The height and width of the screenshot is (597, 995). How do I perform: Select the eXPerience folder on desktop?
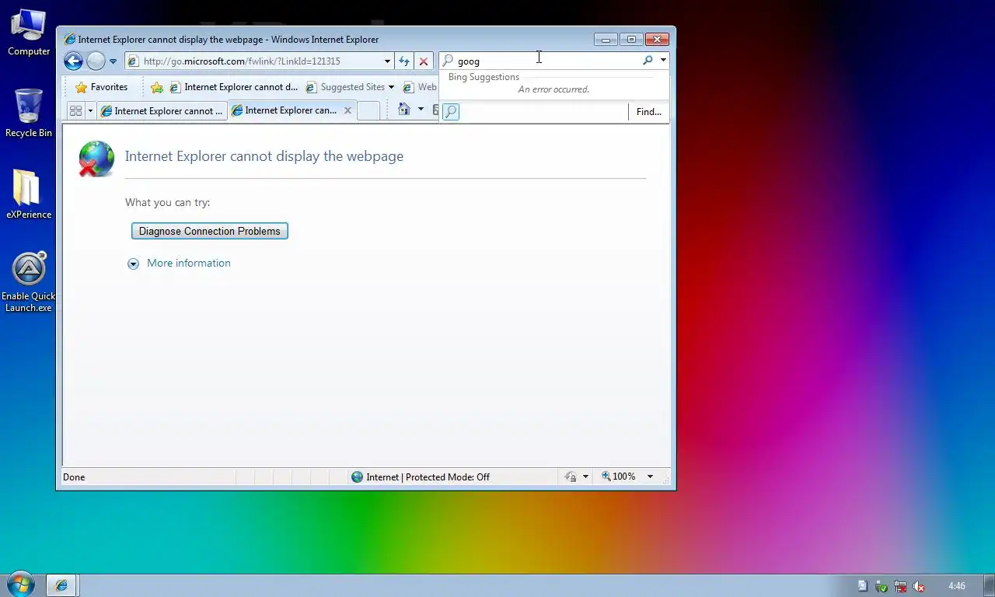29,194
